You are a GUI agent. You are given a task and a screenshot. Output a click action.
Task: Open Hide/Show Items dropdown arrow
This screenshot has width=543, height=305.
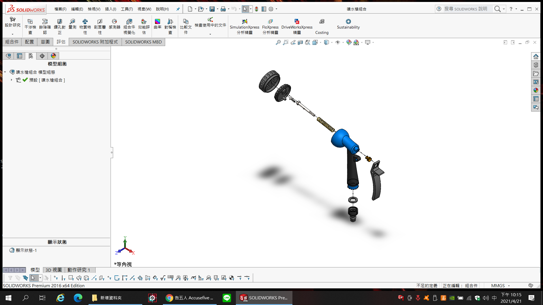(x=343, y=42)
